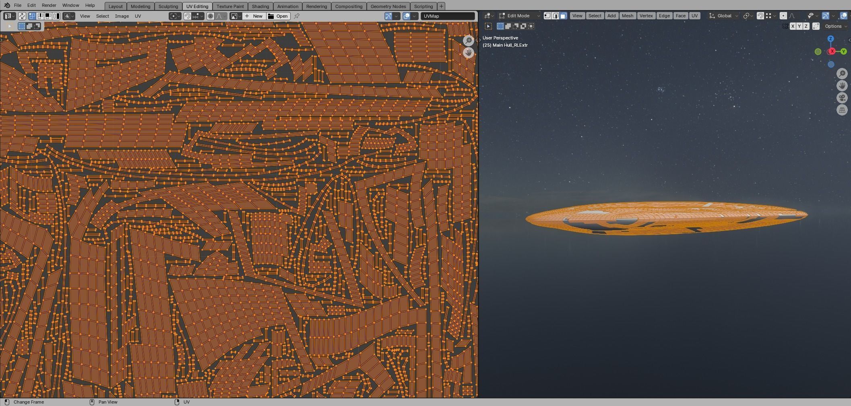Open the 3D viewport editor type dropdown

(489, 16)
